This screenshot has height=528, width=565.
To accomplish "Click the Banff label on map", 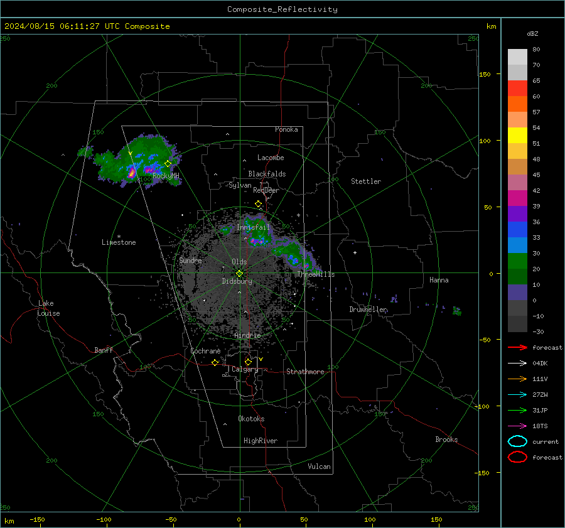I will (104, 350).
